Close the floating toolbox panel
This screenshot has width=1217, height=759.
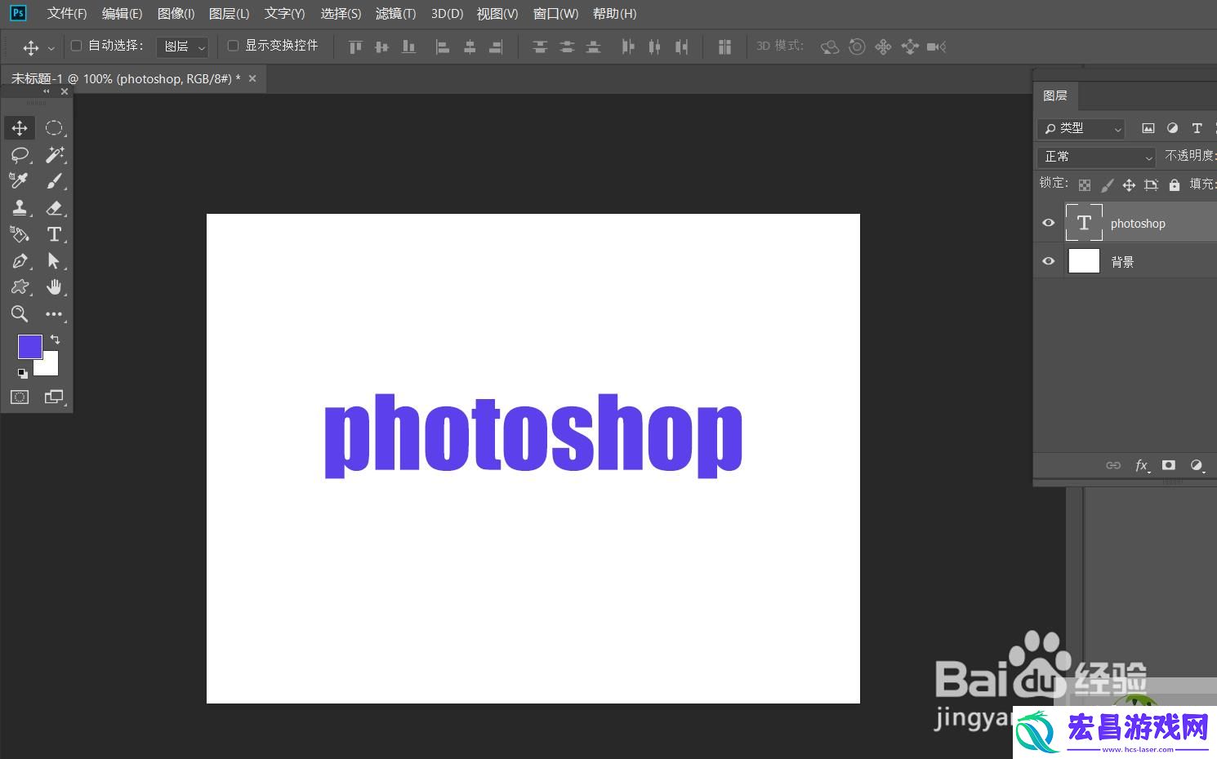coord(65,91)
